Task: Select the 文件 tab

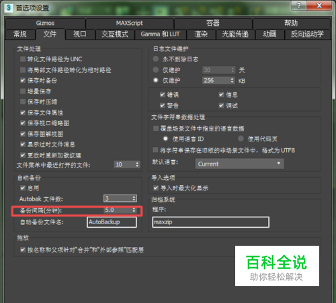Action: pyautogui.click(x=50, y=34)
